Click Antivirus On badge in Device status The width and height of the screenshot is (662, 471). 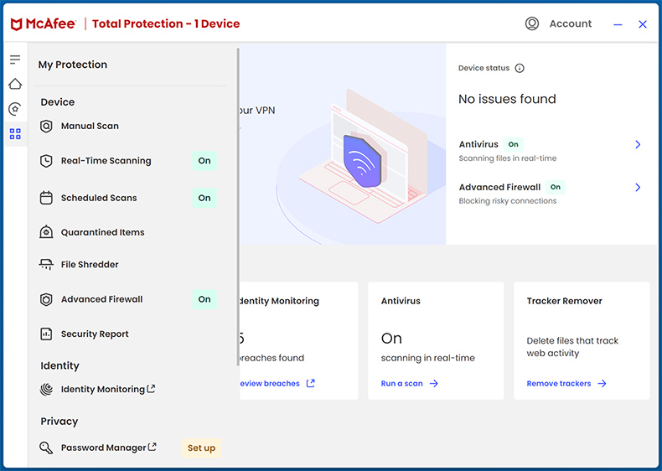point(514,144)
